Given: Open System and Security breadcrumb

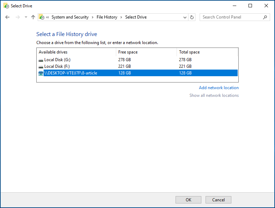Looking at the screenshot, I should click(x=70, y=17).
